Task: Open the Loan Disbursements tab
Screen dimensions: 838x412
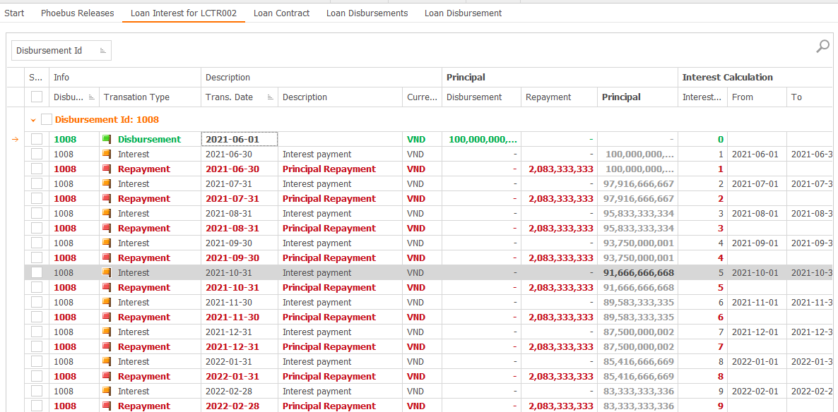Action: tap(367, 13)
